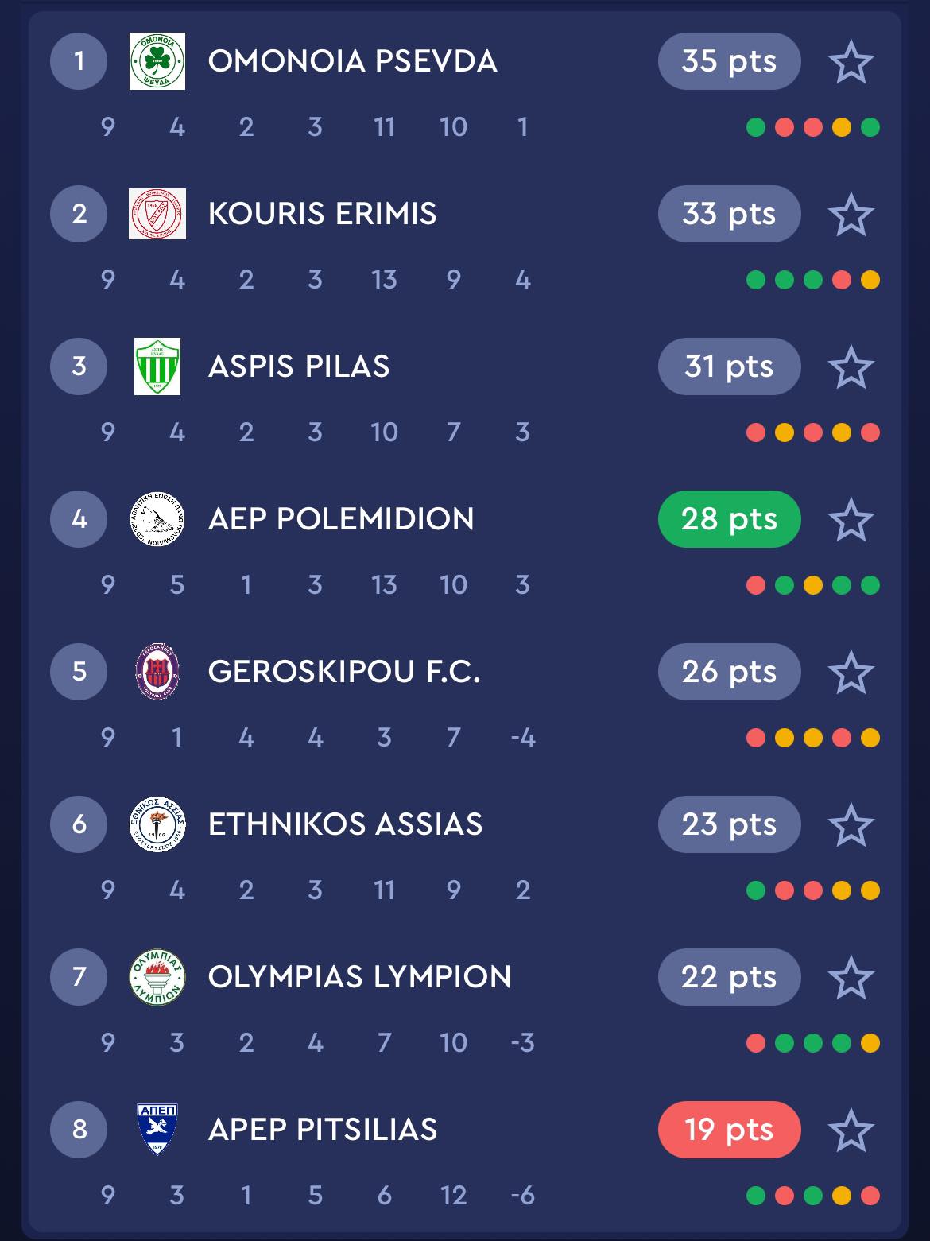Click the green 28 pts badge
Image resolution: width=930 pixels, height=1241 pixels.
(730, 519)
